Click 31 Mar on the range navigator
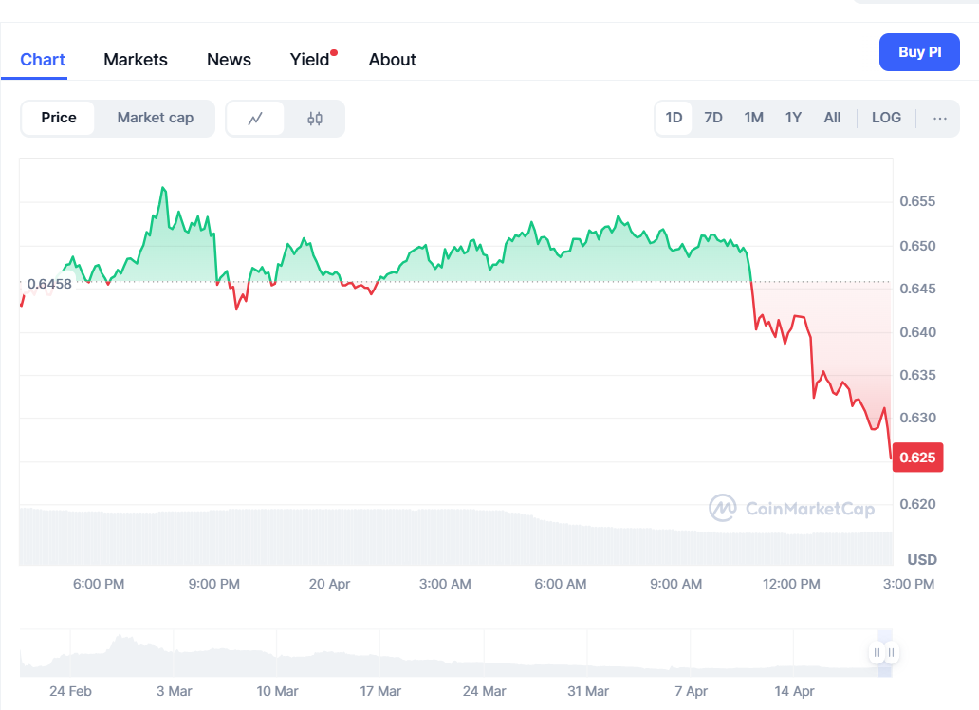This screenshot has width=979, height=710. click(x=587, y=692)
